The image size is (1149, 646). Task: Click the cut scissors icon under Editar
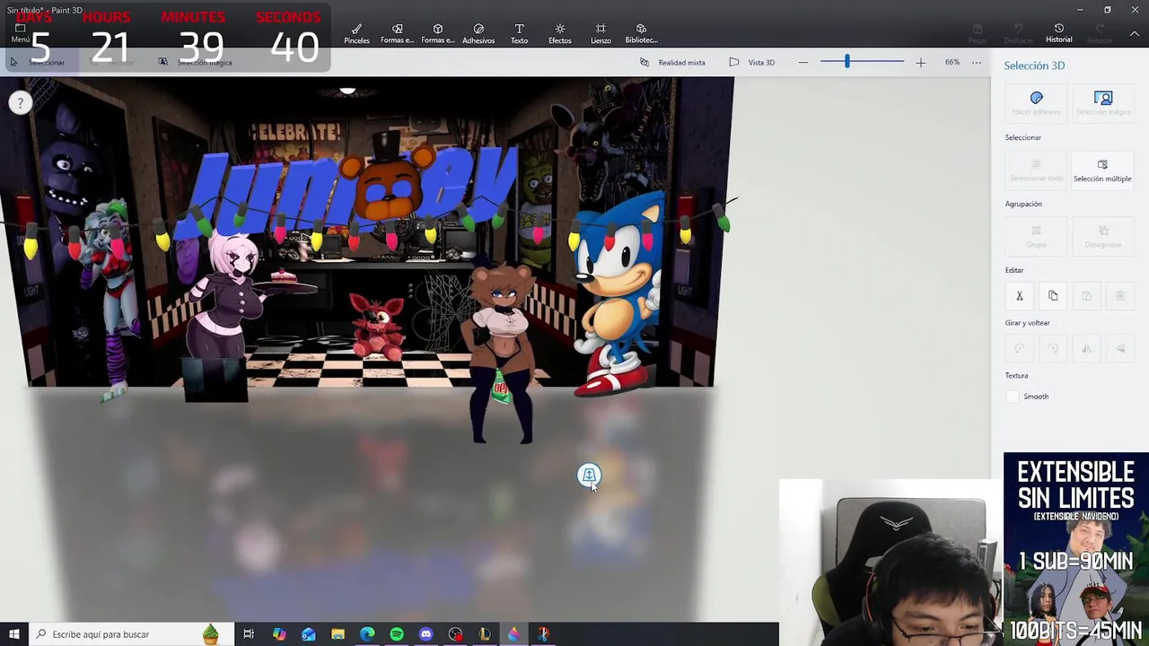pyautogui.click(x=1020, y=295)
